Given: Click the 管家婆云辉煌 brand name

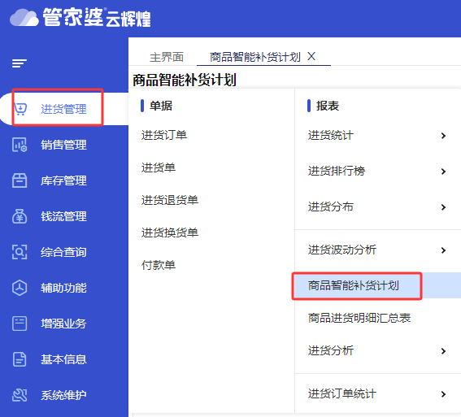Looking at the screenshot, I should click(97, 18).
